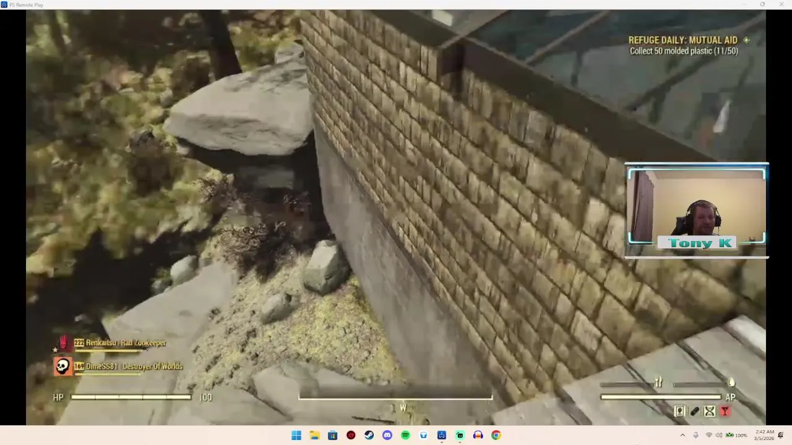
Task: Launch Steam from the taskbar
Action: click(369, 435)
